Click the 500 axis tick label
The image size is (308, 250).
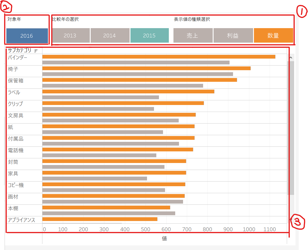tap(146, 229)
